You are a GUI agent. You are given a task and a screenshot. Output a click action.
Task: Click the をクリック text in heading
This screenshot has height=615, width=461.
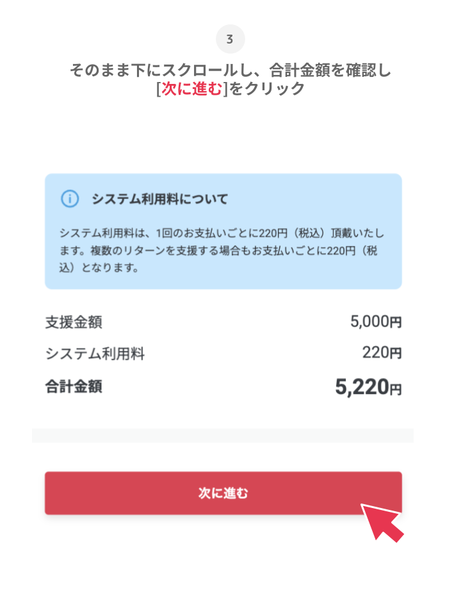pos(266,89)
